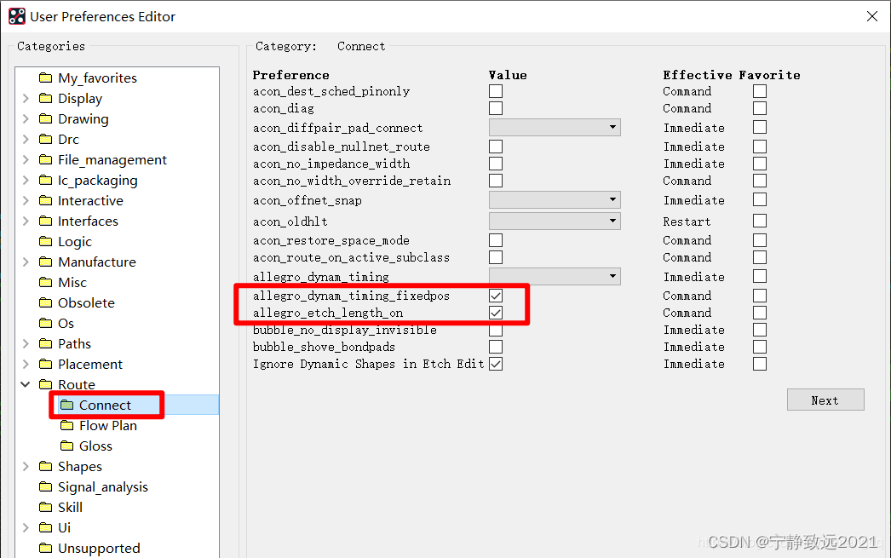Image resolution: width=891 pixels, height=558 pixels.
Task: Toggle bubble_shove_bondpads value checkbox
Action: pyautogui.click(x=496, y=347)
